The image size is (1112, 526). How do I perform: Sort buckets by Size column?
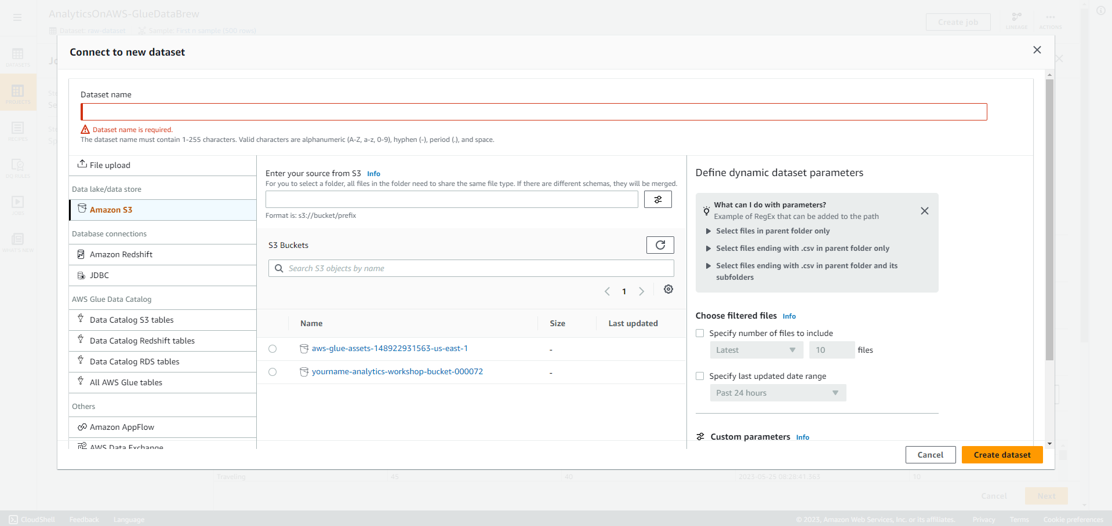point(557,323)
